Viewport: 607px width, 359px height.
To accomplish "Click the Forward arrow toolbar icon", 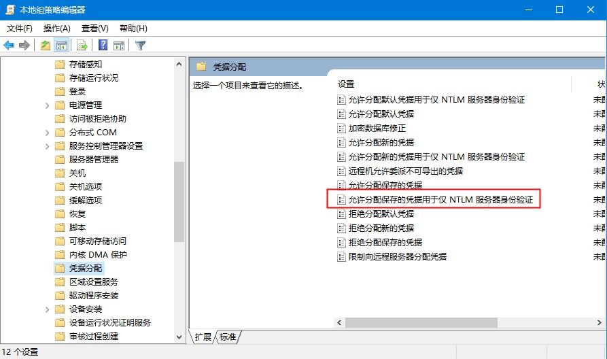I will pos(24,46).
